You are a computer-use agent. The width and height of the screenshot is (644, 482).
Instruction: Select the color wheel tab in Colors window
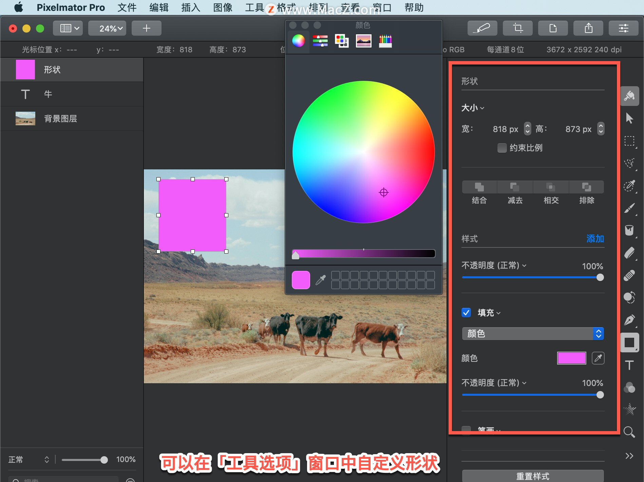coord(298,41)
